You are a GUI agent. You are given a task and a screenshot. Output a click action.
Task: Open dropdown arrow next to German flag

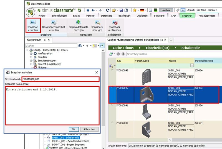point(146,10)
